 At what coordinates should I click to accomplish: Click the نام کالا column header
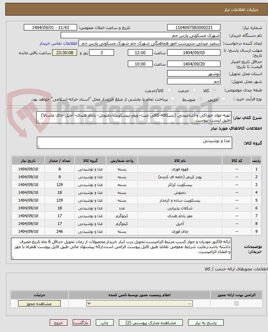coord(180,161)
